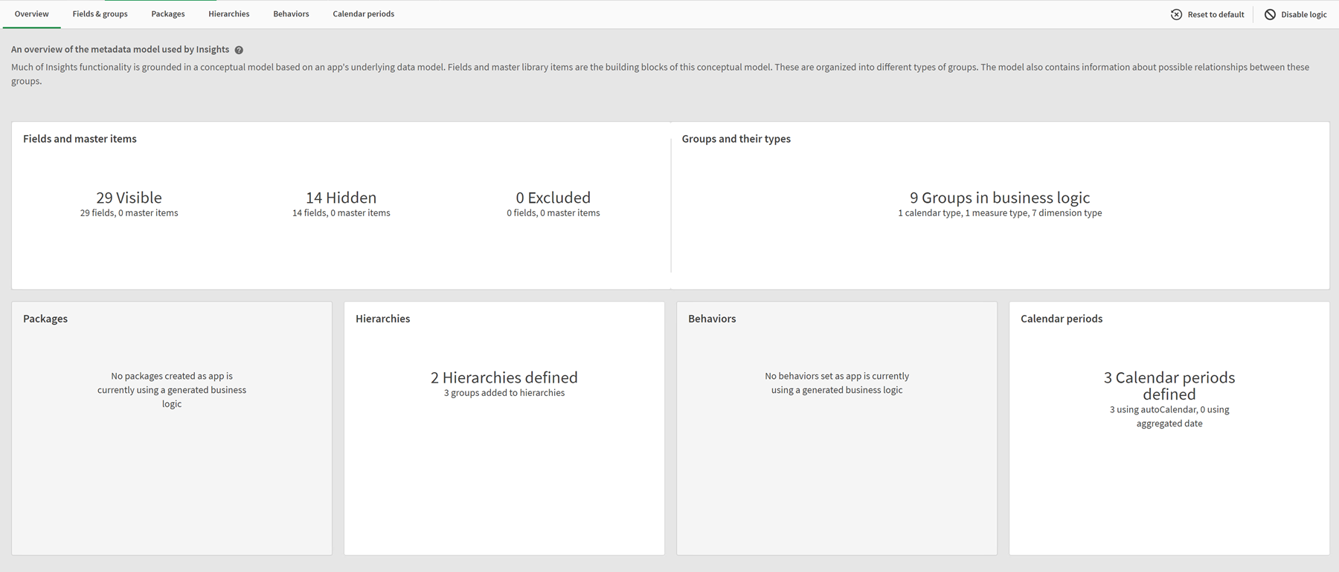
Task: Select the Overview tab
Action: pos(32,14)
